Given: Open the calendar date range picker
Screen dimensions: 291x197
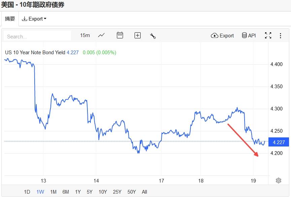Looking at the screenshot, I should coord(120,35).
